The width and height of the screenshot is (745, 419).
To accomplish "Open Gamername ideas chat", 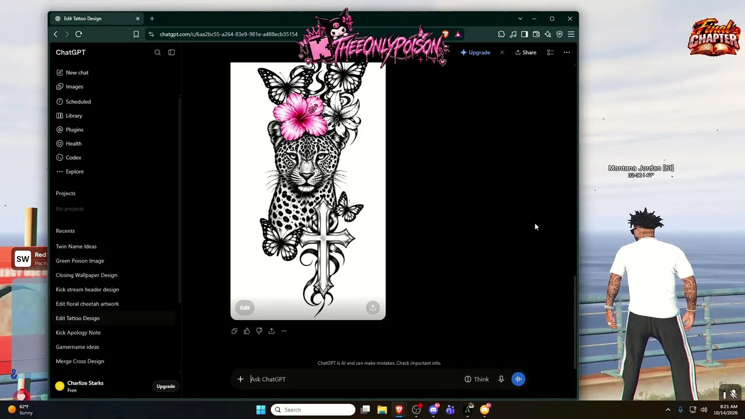I will [x=77, y=347].
